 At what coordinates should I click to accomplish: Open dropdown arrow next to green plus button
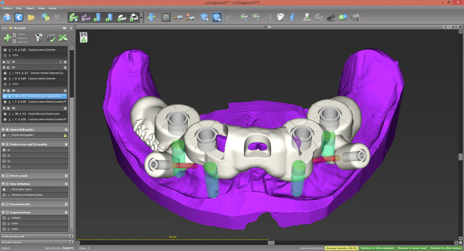[x=14, y=38]
